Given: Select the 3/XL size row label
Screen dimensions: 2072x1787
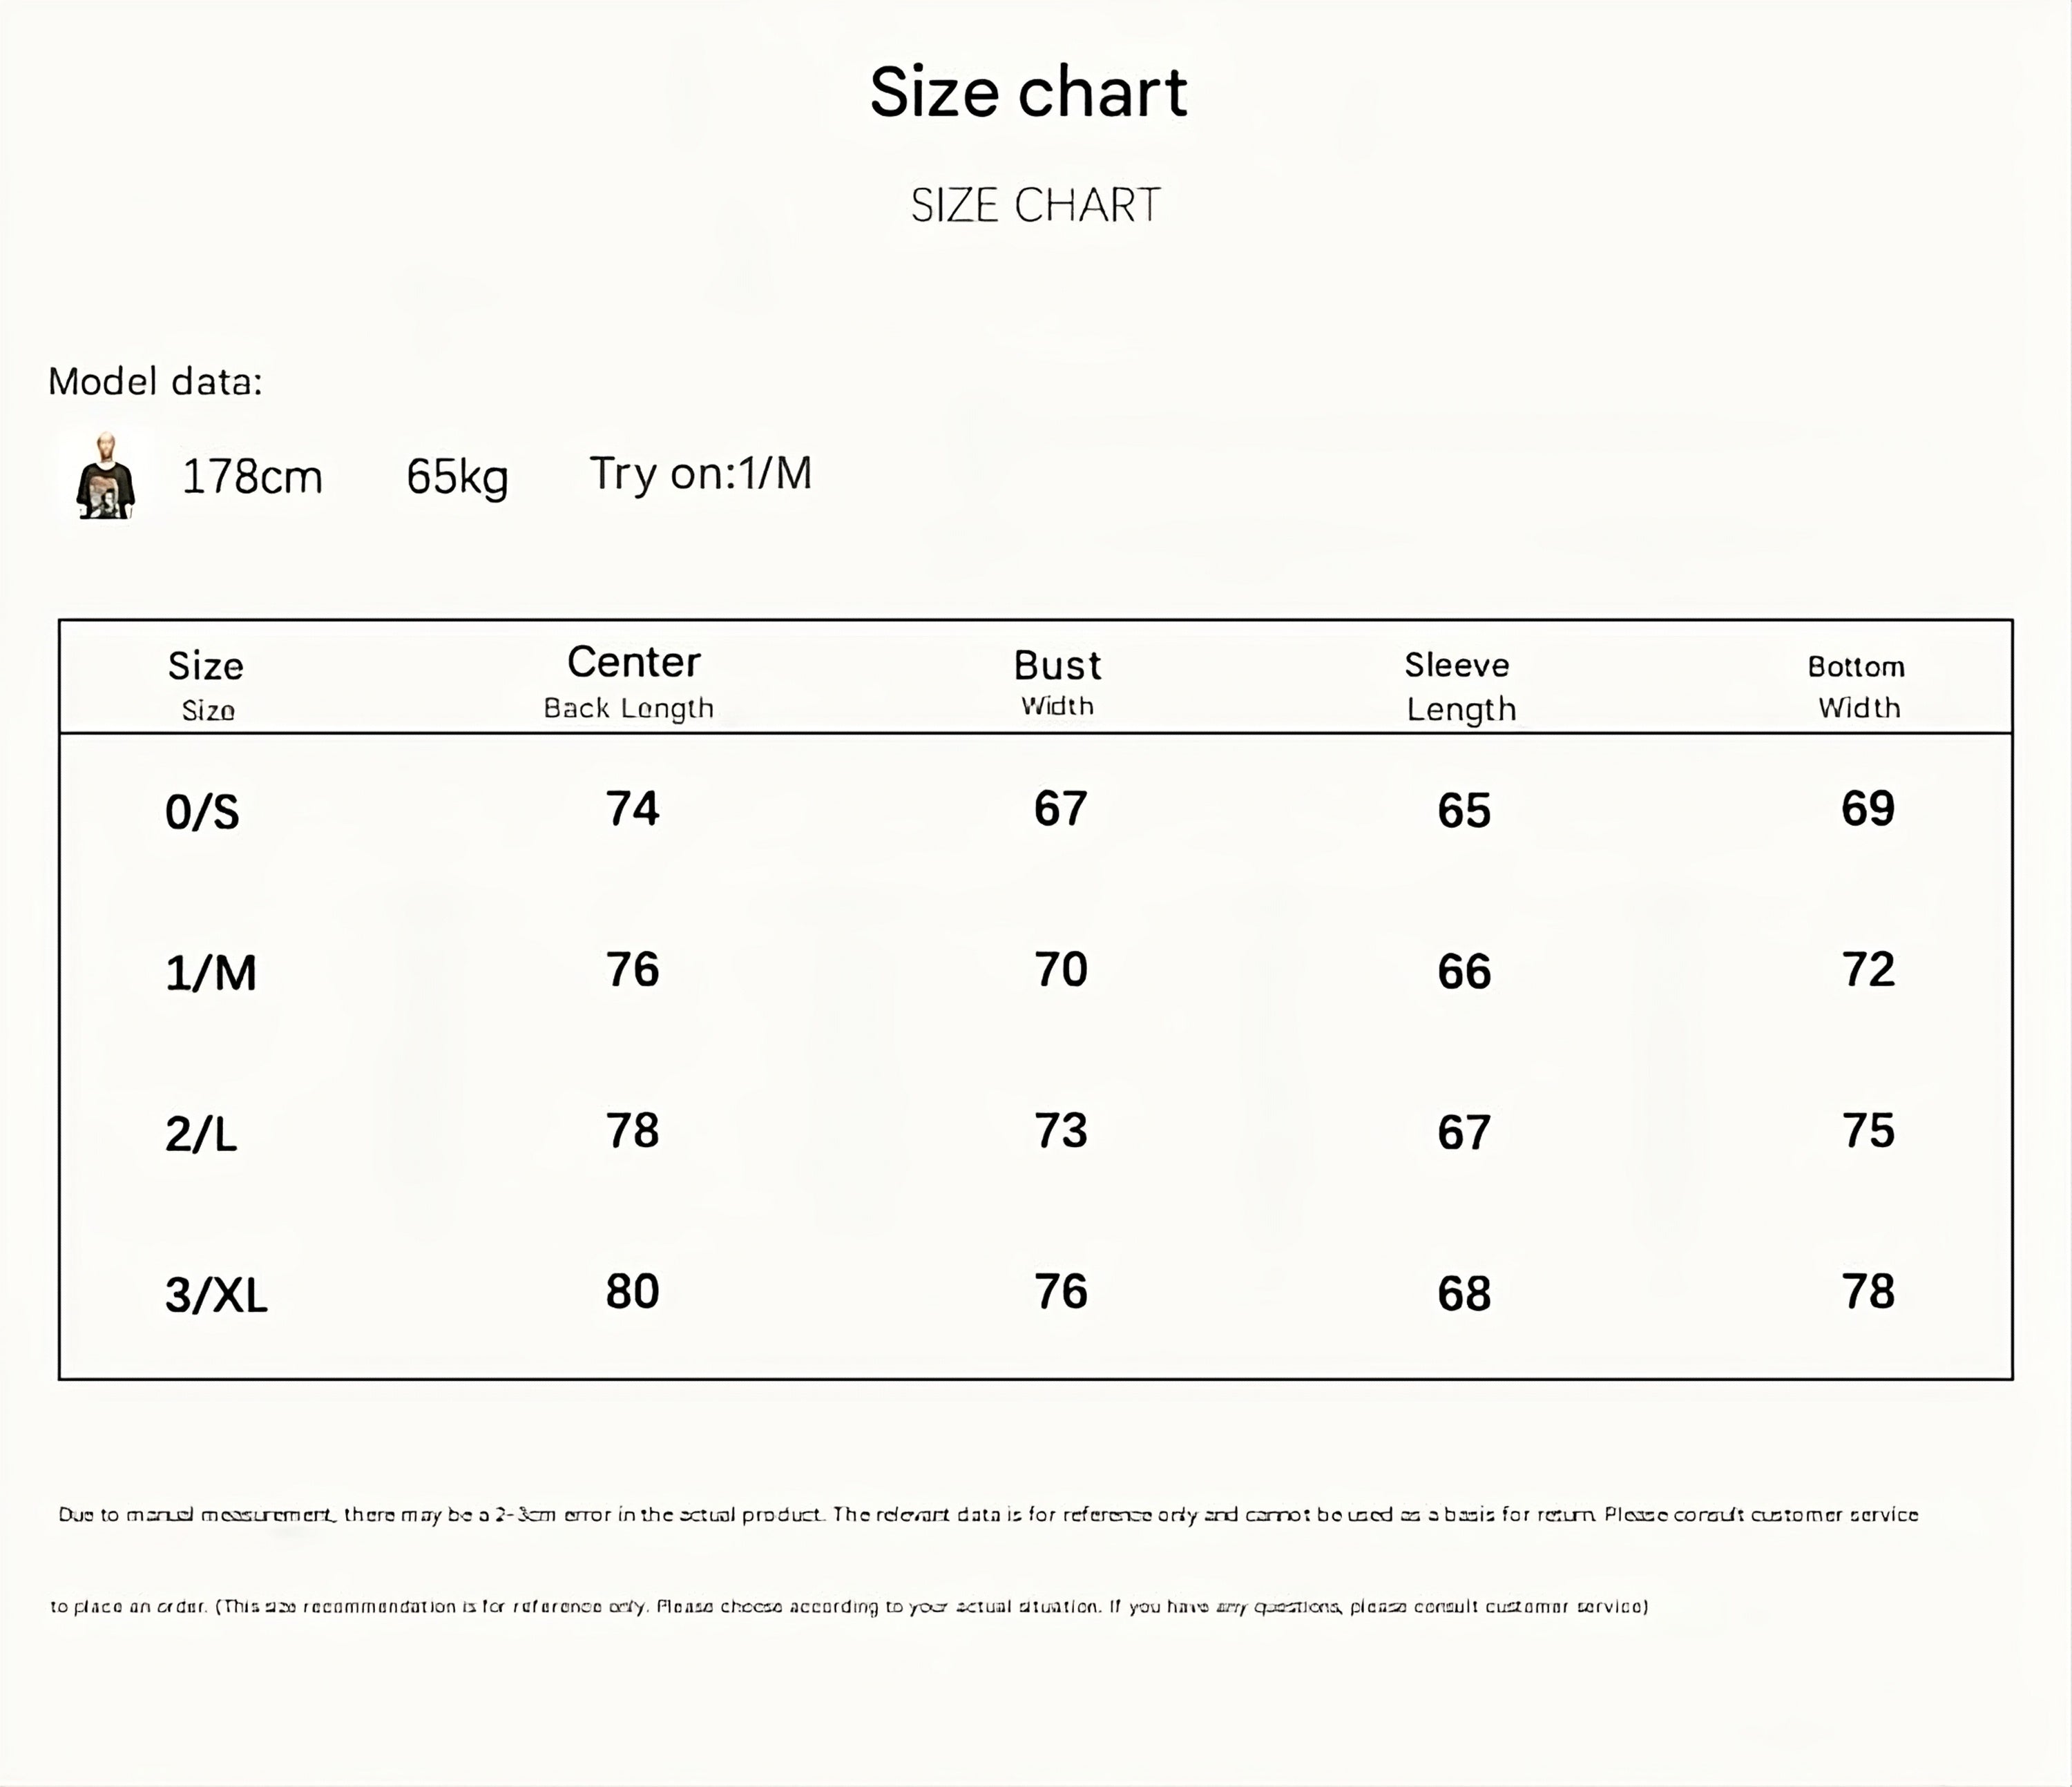Looking at the screenshot, I should (216, 1295).
